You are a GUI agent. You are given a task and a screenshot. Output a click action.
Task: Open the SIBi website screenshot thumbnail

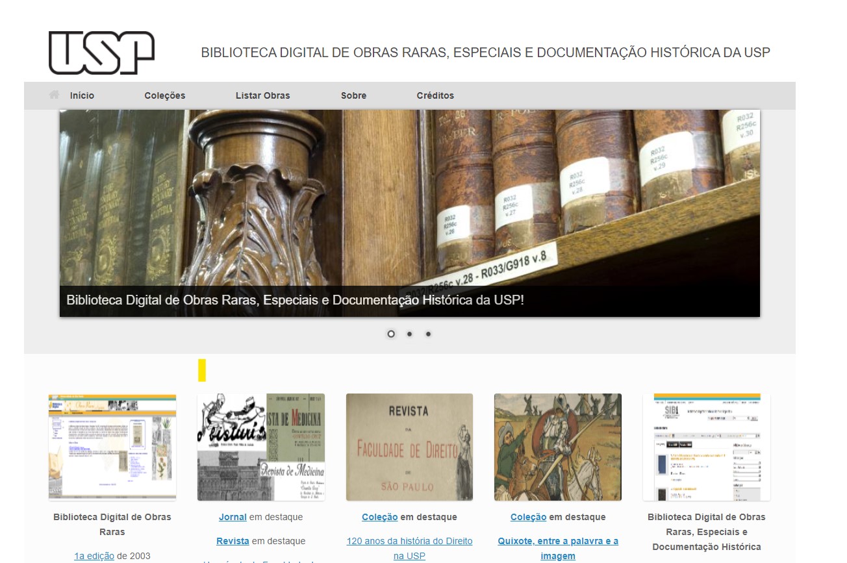point(707,447)
